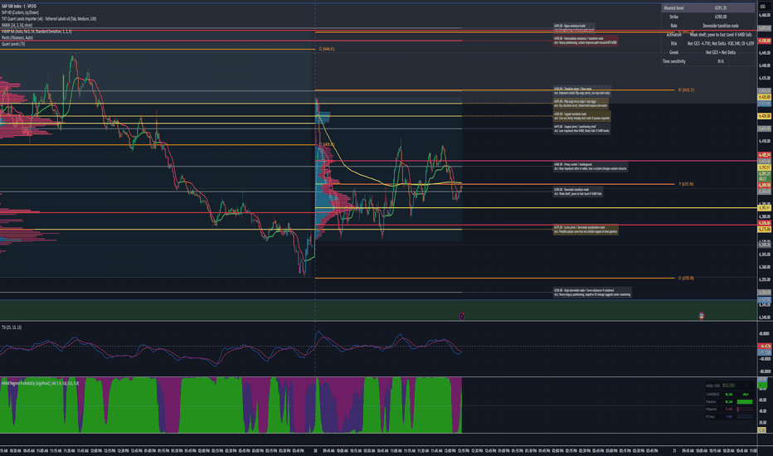Click the Risk row showing Net GEX
This screenshot has height=456, width=773.
coord(708,43)
